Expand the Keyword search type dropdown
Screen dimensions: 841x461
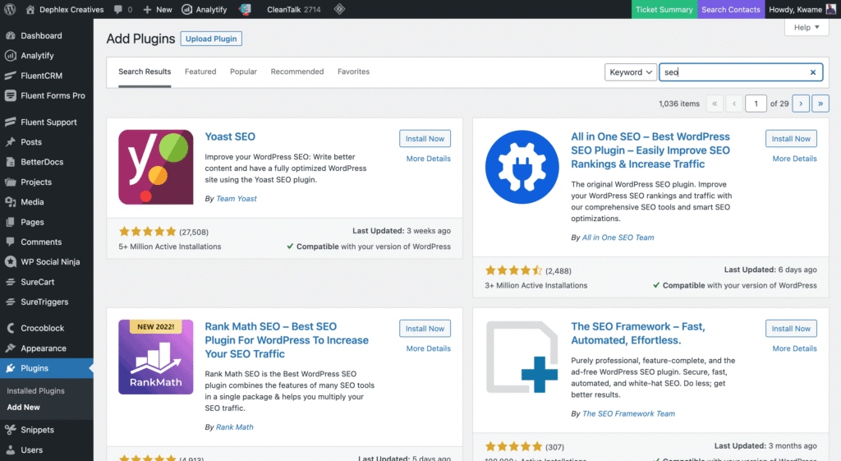coord(631,72)
